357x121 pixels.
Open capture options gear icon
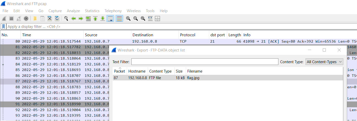coord(26,19)
